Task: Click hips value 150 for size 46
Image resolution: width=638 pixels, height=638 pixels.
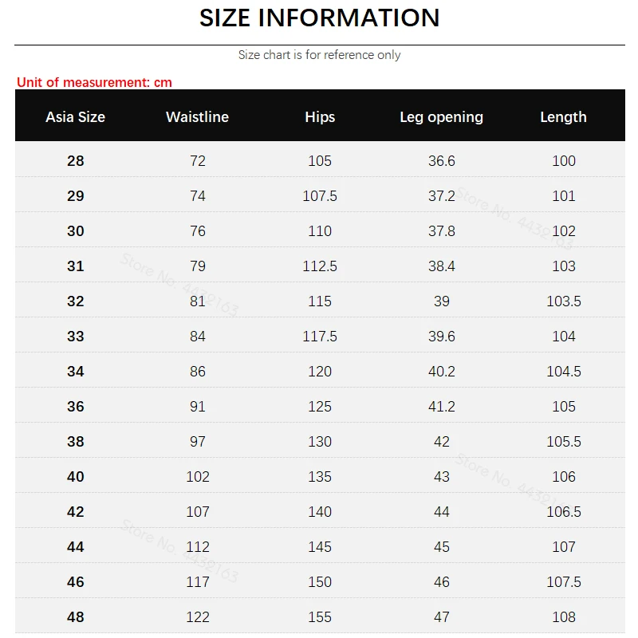Action: click(x=320, y=582)
